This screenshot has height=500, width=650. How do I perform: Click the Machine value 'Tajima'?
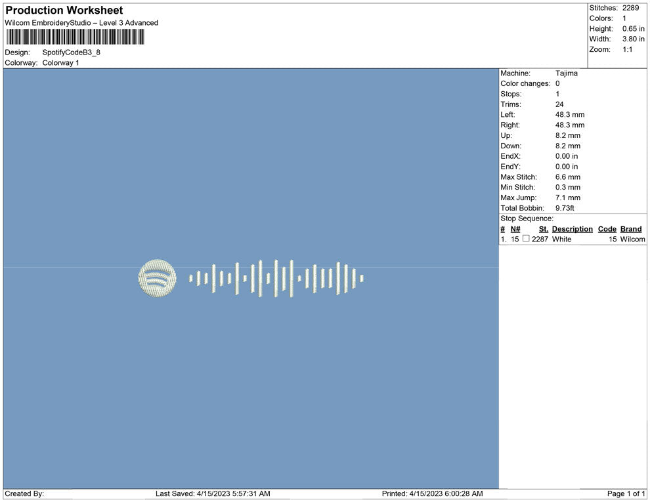coord(566,73)
